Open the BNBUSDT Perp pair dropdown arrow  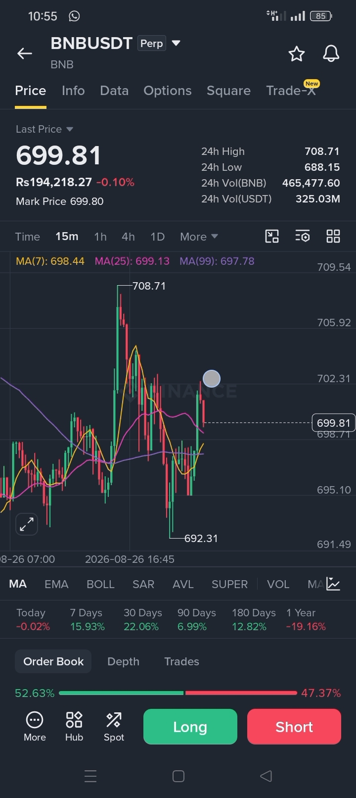point(176,44)
